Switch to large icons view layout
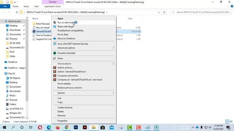 pyautogui.click(x=231, y=122)
